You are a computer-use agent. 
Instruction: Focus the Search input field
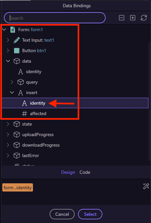pos(55,18)
